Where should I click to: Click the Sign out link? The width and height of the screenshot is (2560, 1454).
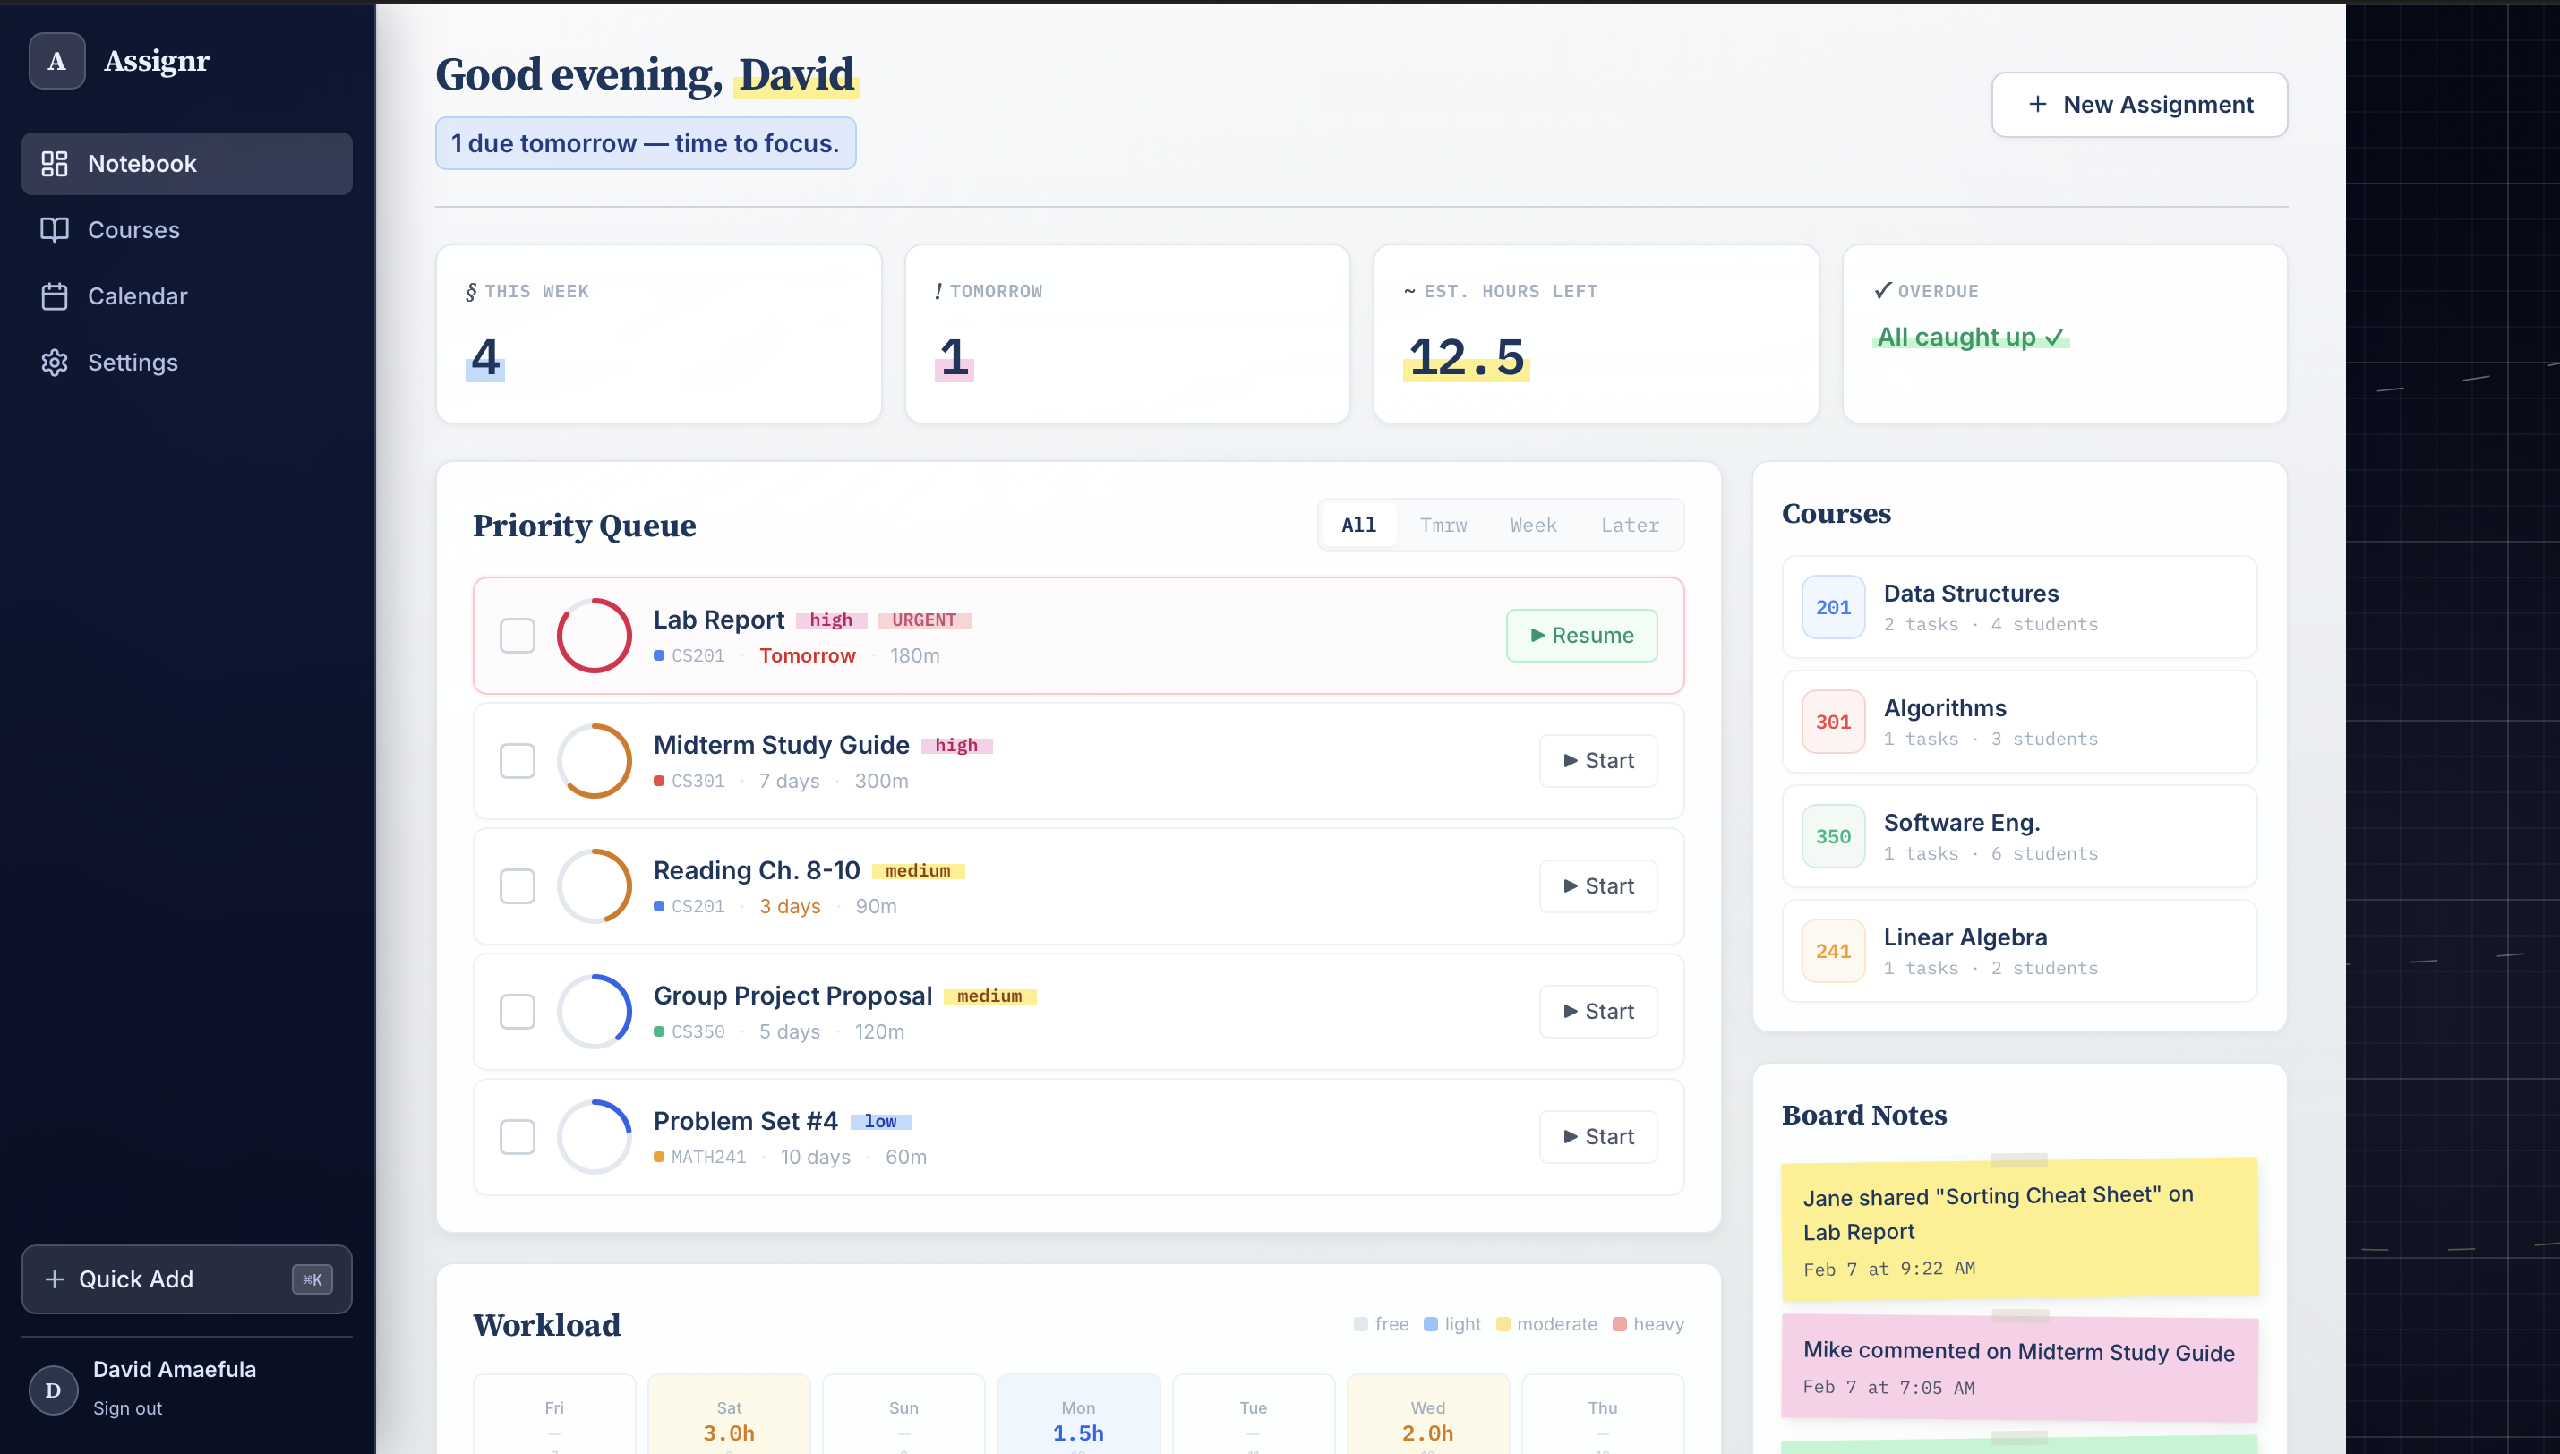tap(128, 1408)
